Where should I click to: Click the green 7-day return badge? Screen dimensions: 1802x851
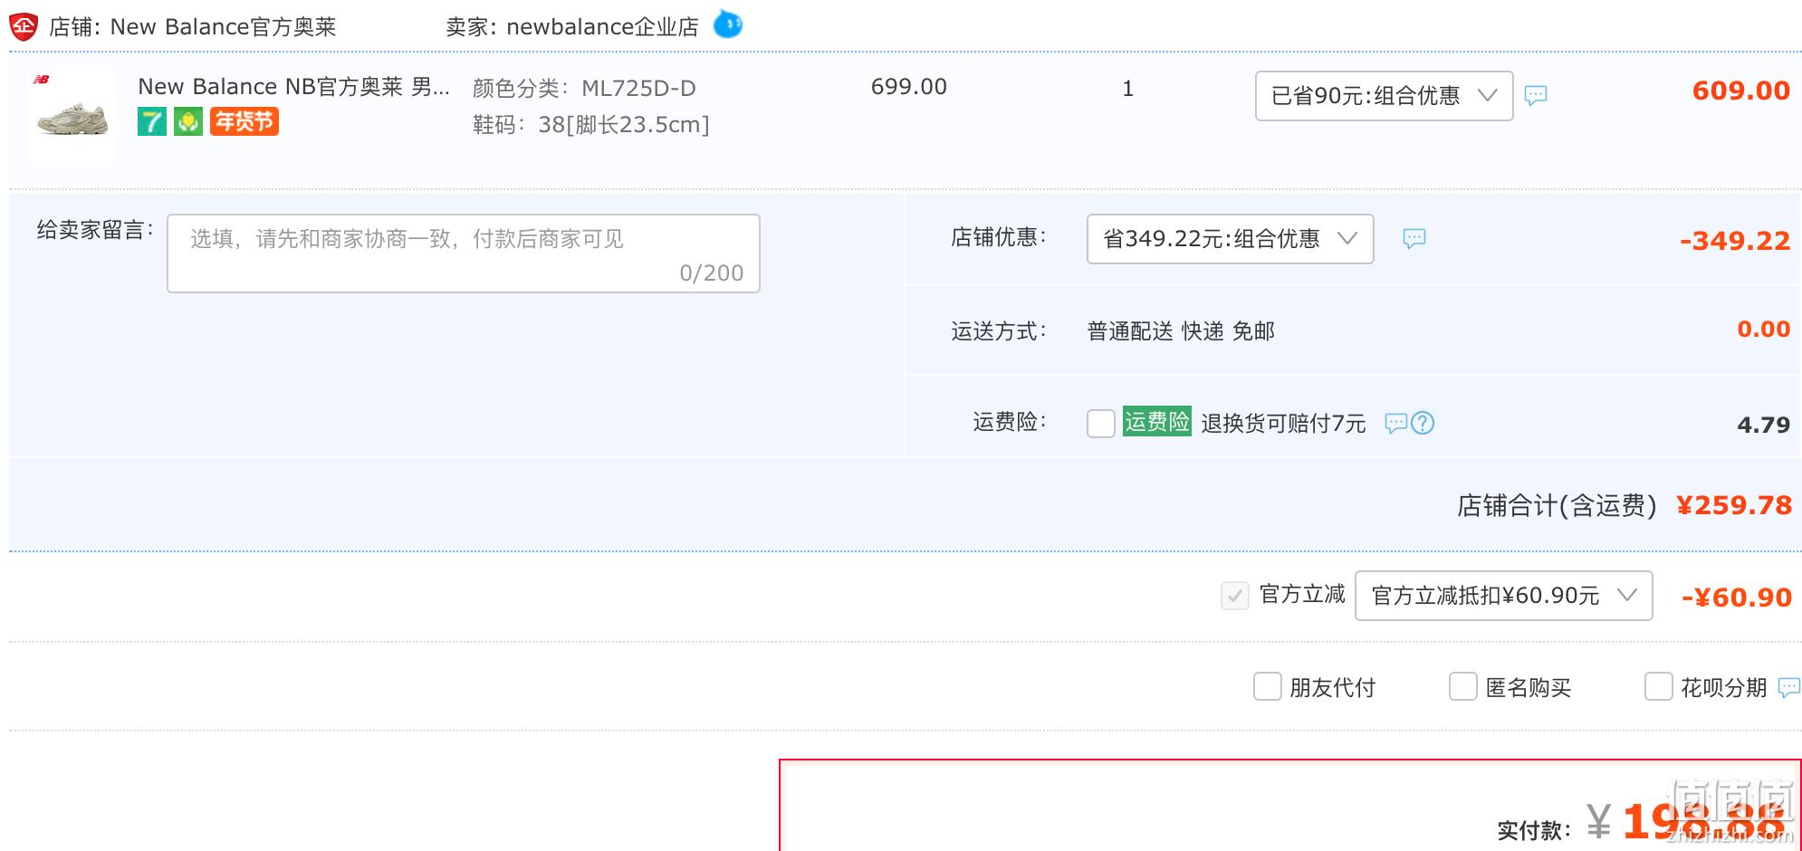[x=152, y=121]
